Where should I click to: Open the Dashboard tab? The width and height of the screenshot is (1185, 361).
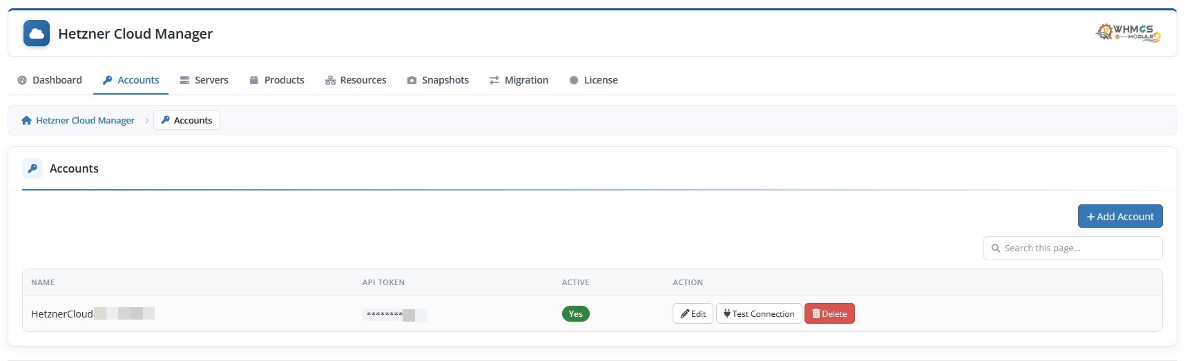pyautogui.click(x=50, y=80)
